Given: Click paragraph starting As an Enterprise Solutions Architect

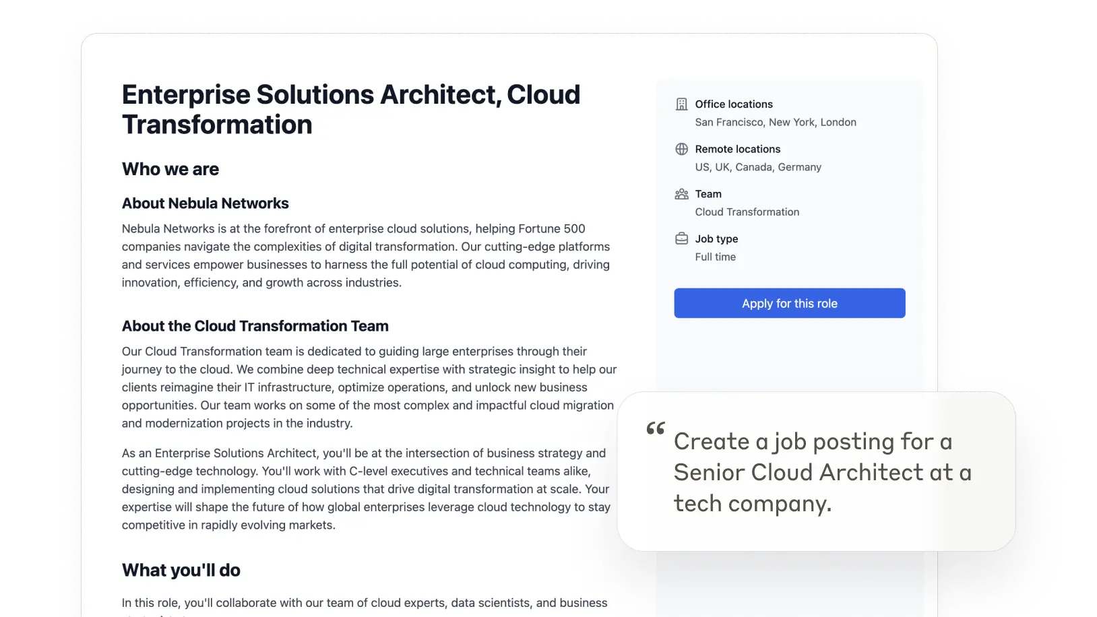Looking at the screenshot, I should pyautogui.click(x=366, y=489).
